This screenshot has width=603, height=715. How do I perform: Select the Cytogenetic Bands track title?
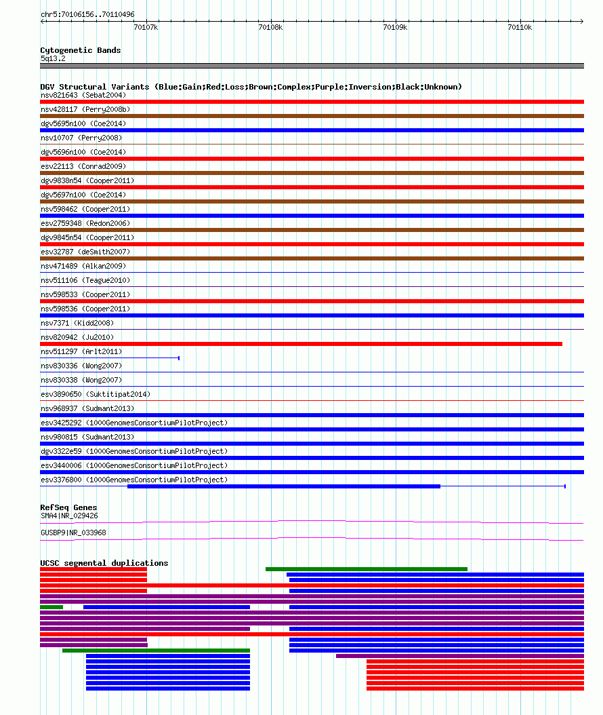(81, 50)
